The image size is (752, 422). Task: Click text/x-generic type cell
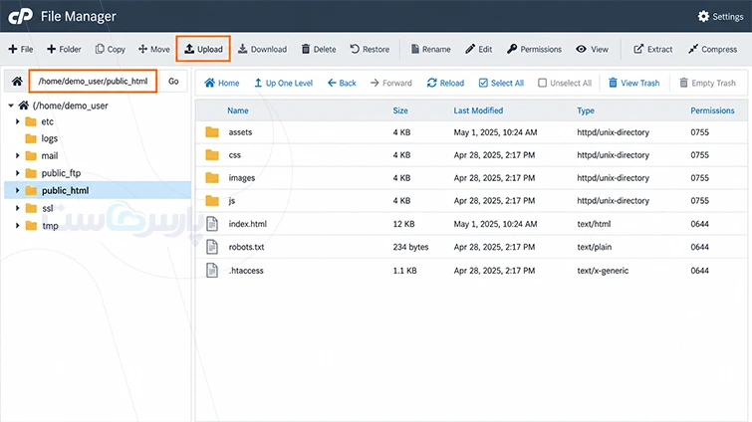603,270
